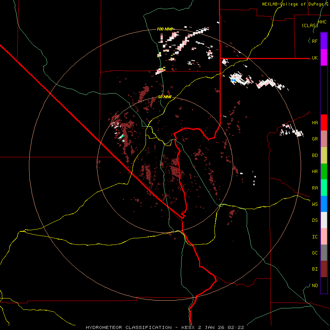330x330 pixels.
Task: Click the HYDROMETEOR CLASSIFICATION title text
Action: click(129, 327)
